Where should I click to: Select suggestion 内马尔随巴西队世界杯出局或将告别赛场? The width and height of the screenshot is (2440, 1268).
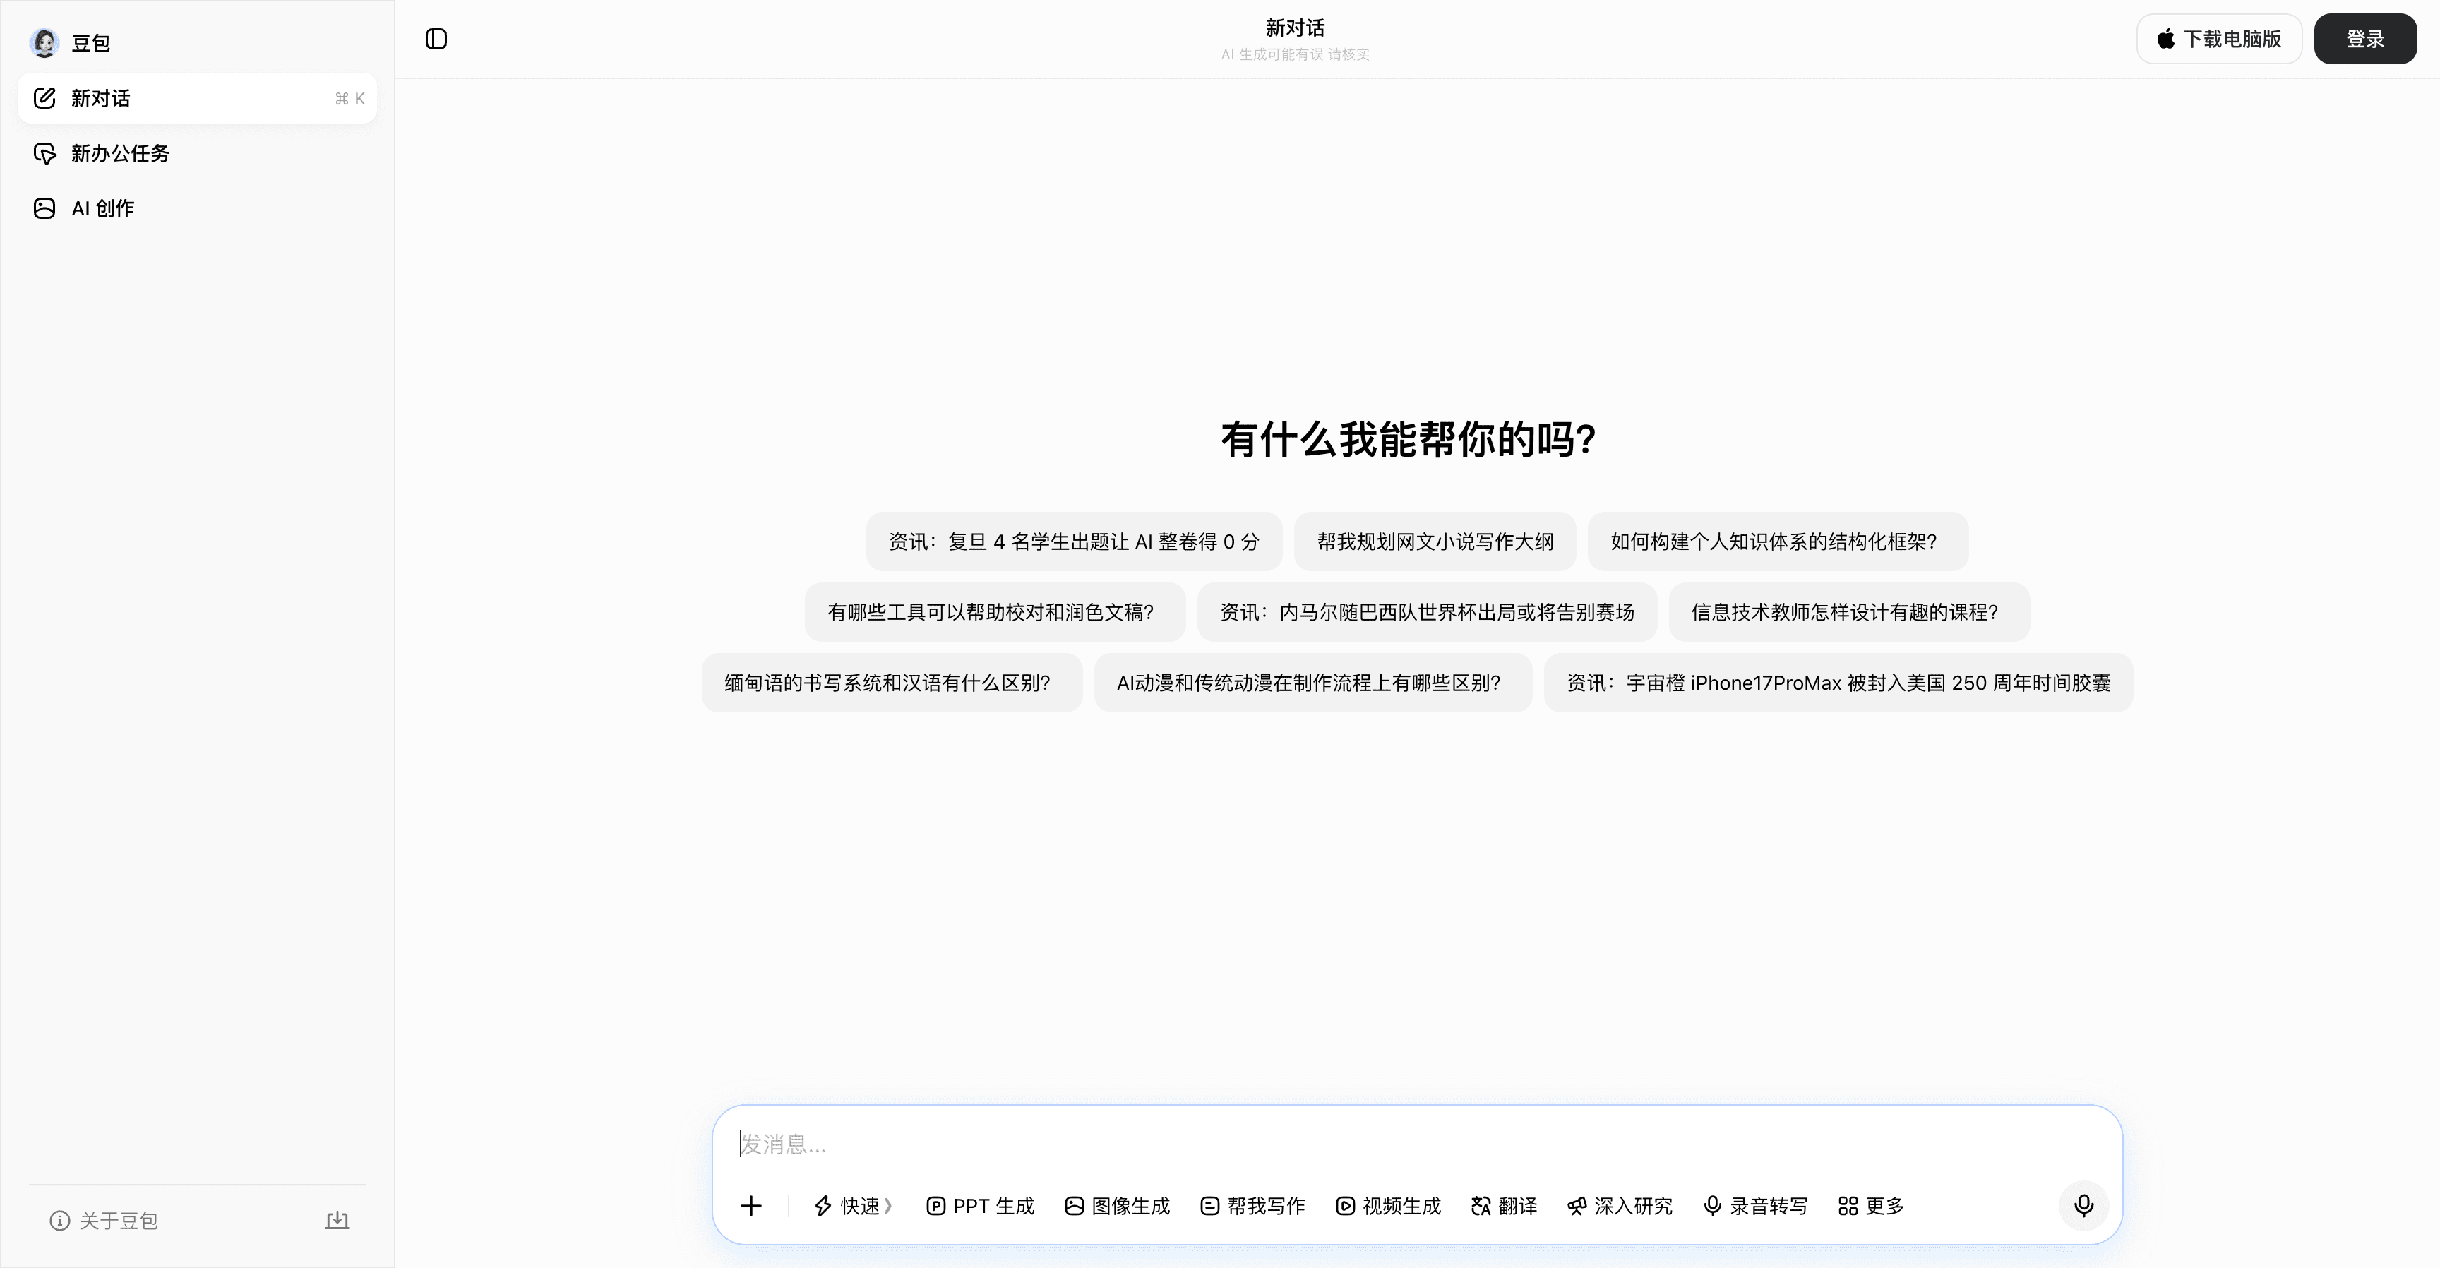[x=1426, y=613]
